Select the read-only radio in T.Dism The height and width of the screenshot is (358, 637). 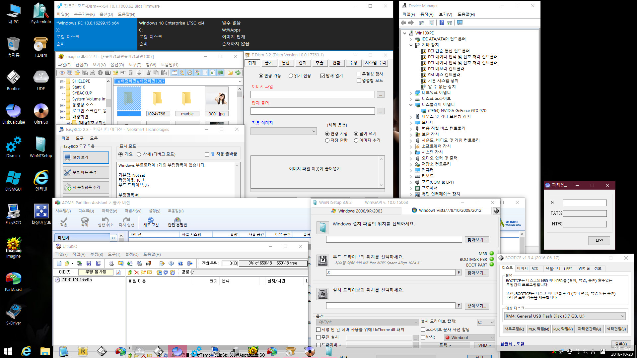291,76
